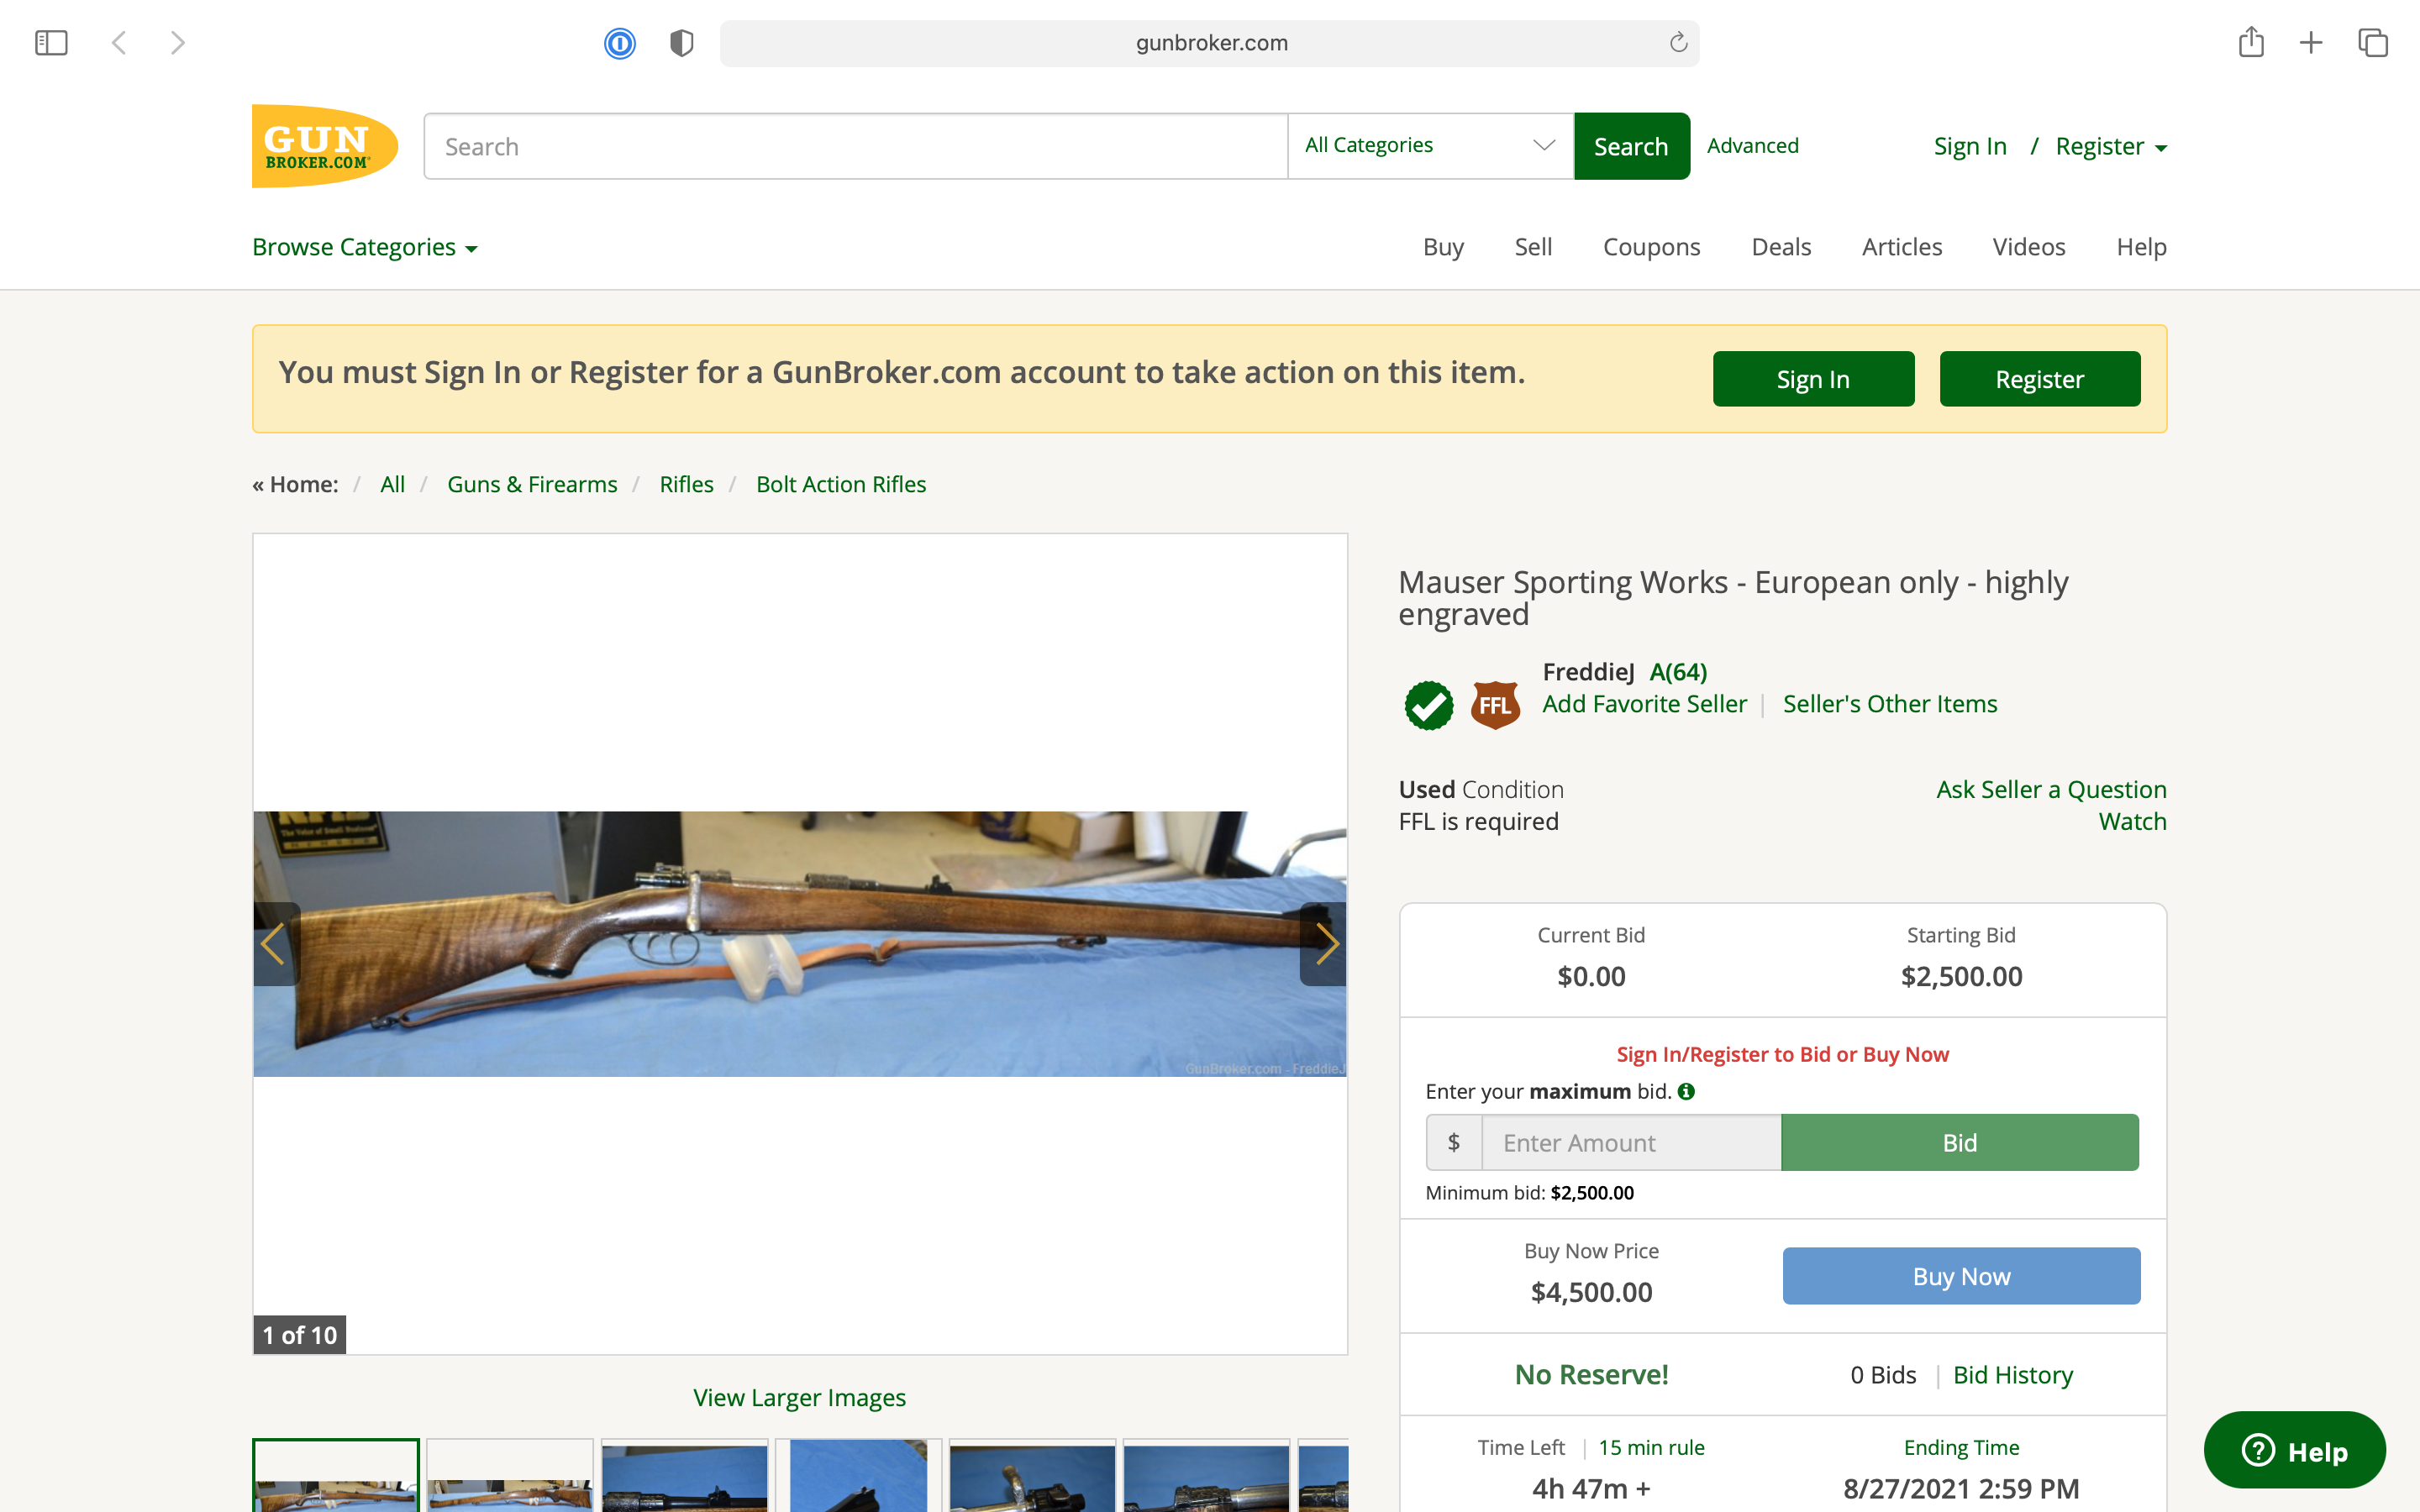
Task: Click Sign In button in yellow banner
Action: pos(1813,379)
